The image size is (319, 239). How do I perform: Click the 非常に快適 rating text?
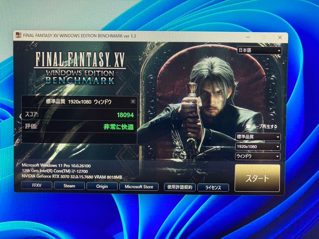click(118, 127)
